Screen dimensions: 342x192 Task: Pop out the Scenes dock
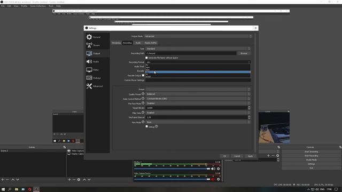(x=64, y=147)
